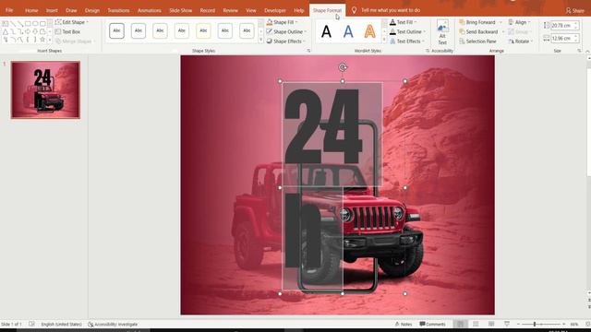Apply the first black-outline shape style
Image resolution: width=591 pixels, height=332 pixels.
(x=117, y=30)
